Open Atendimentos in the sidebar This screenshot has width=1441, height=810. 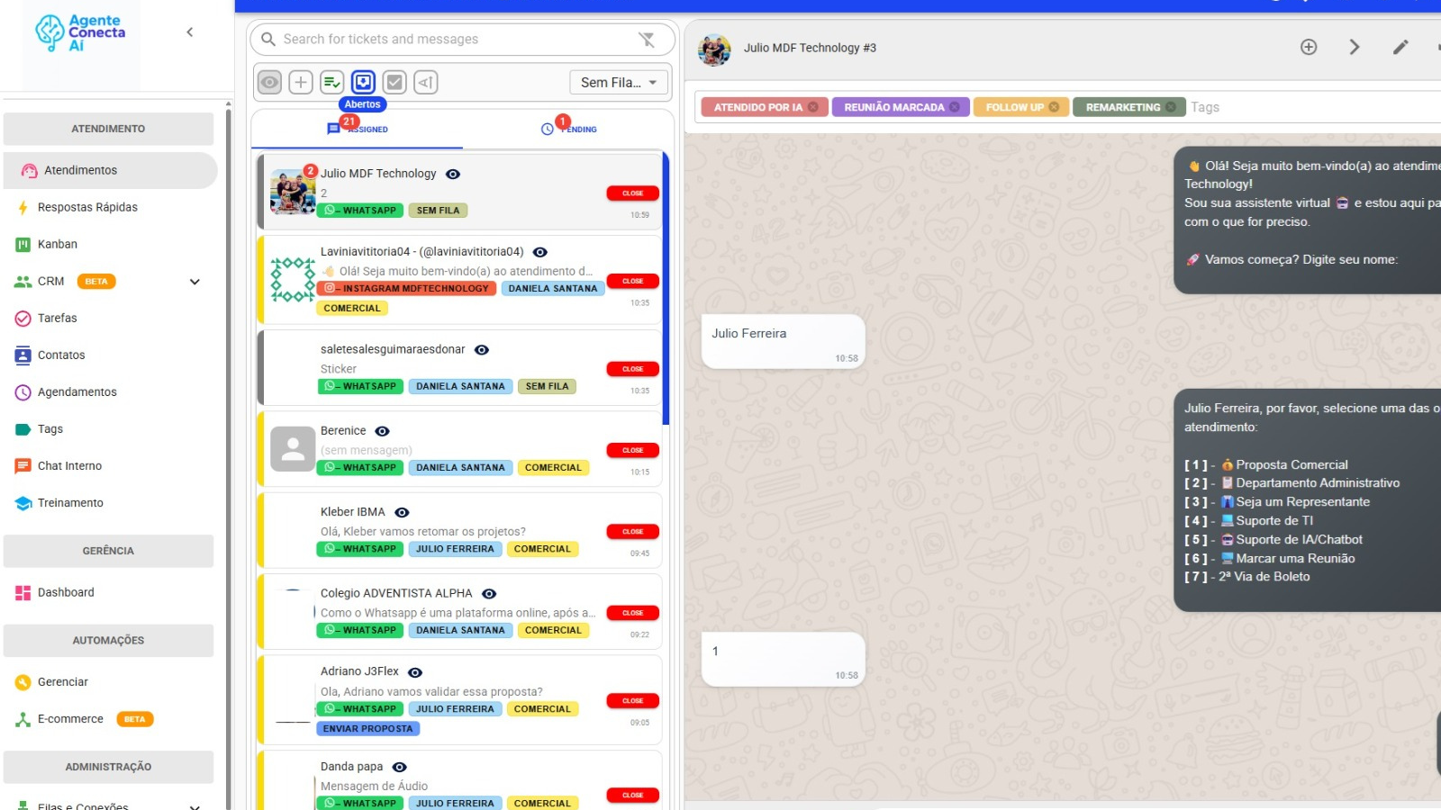coord(110,170)
